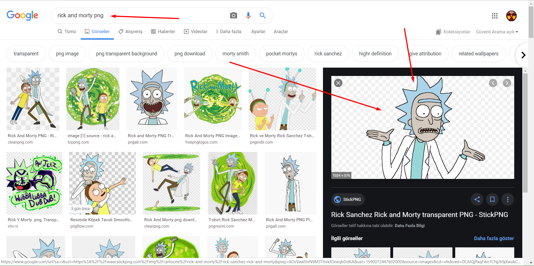Close the image preview panel
This screenshot has width=534, height=266.
point(338,83)
